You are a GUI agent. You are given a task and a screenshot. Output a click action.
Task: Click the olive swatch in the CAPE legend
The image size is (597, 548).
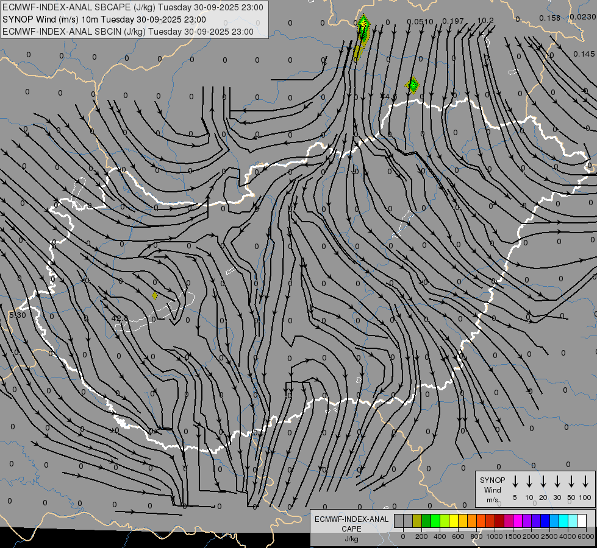(417, 521)
